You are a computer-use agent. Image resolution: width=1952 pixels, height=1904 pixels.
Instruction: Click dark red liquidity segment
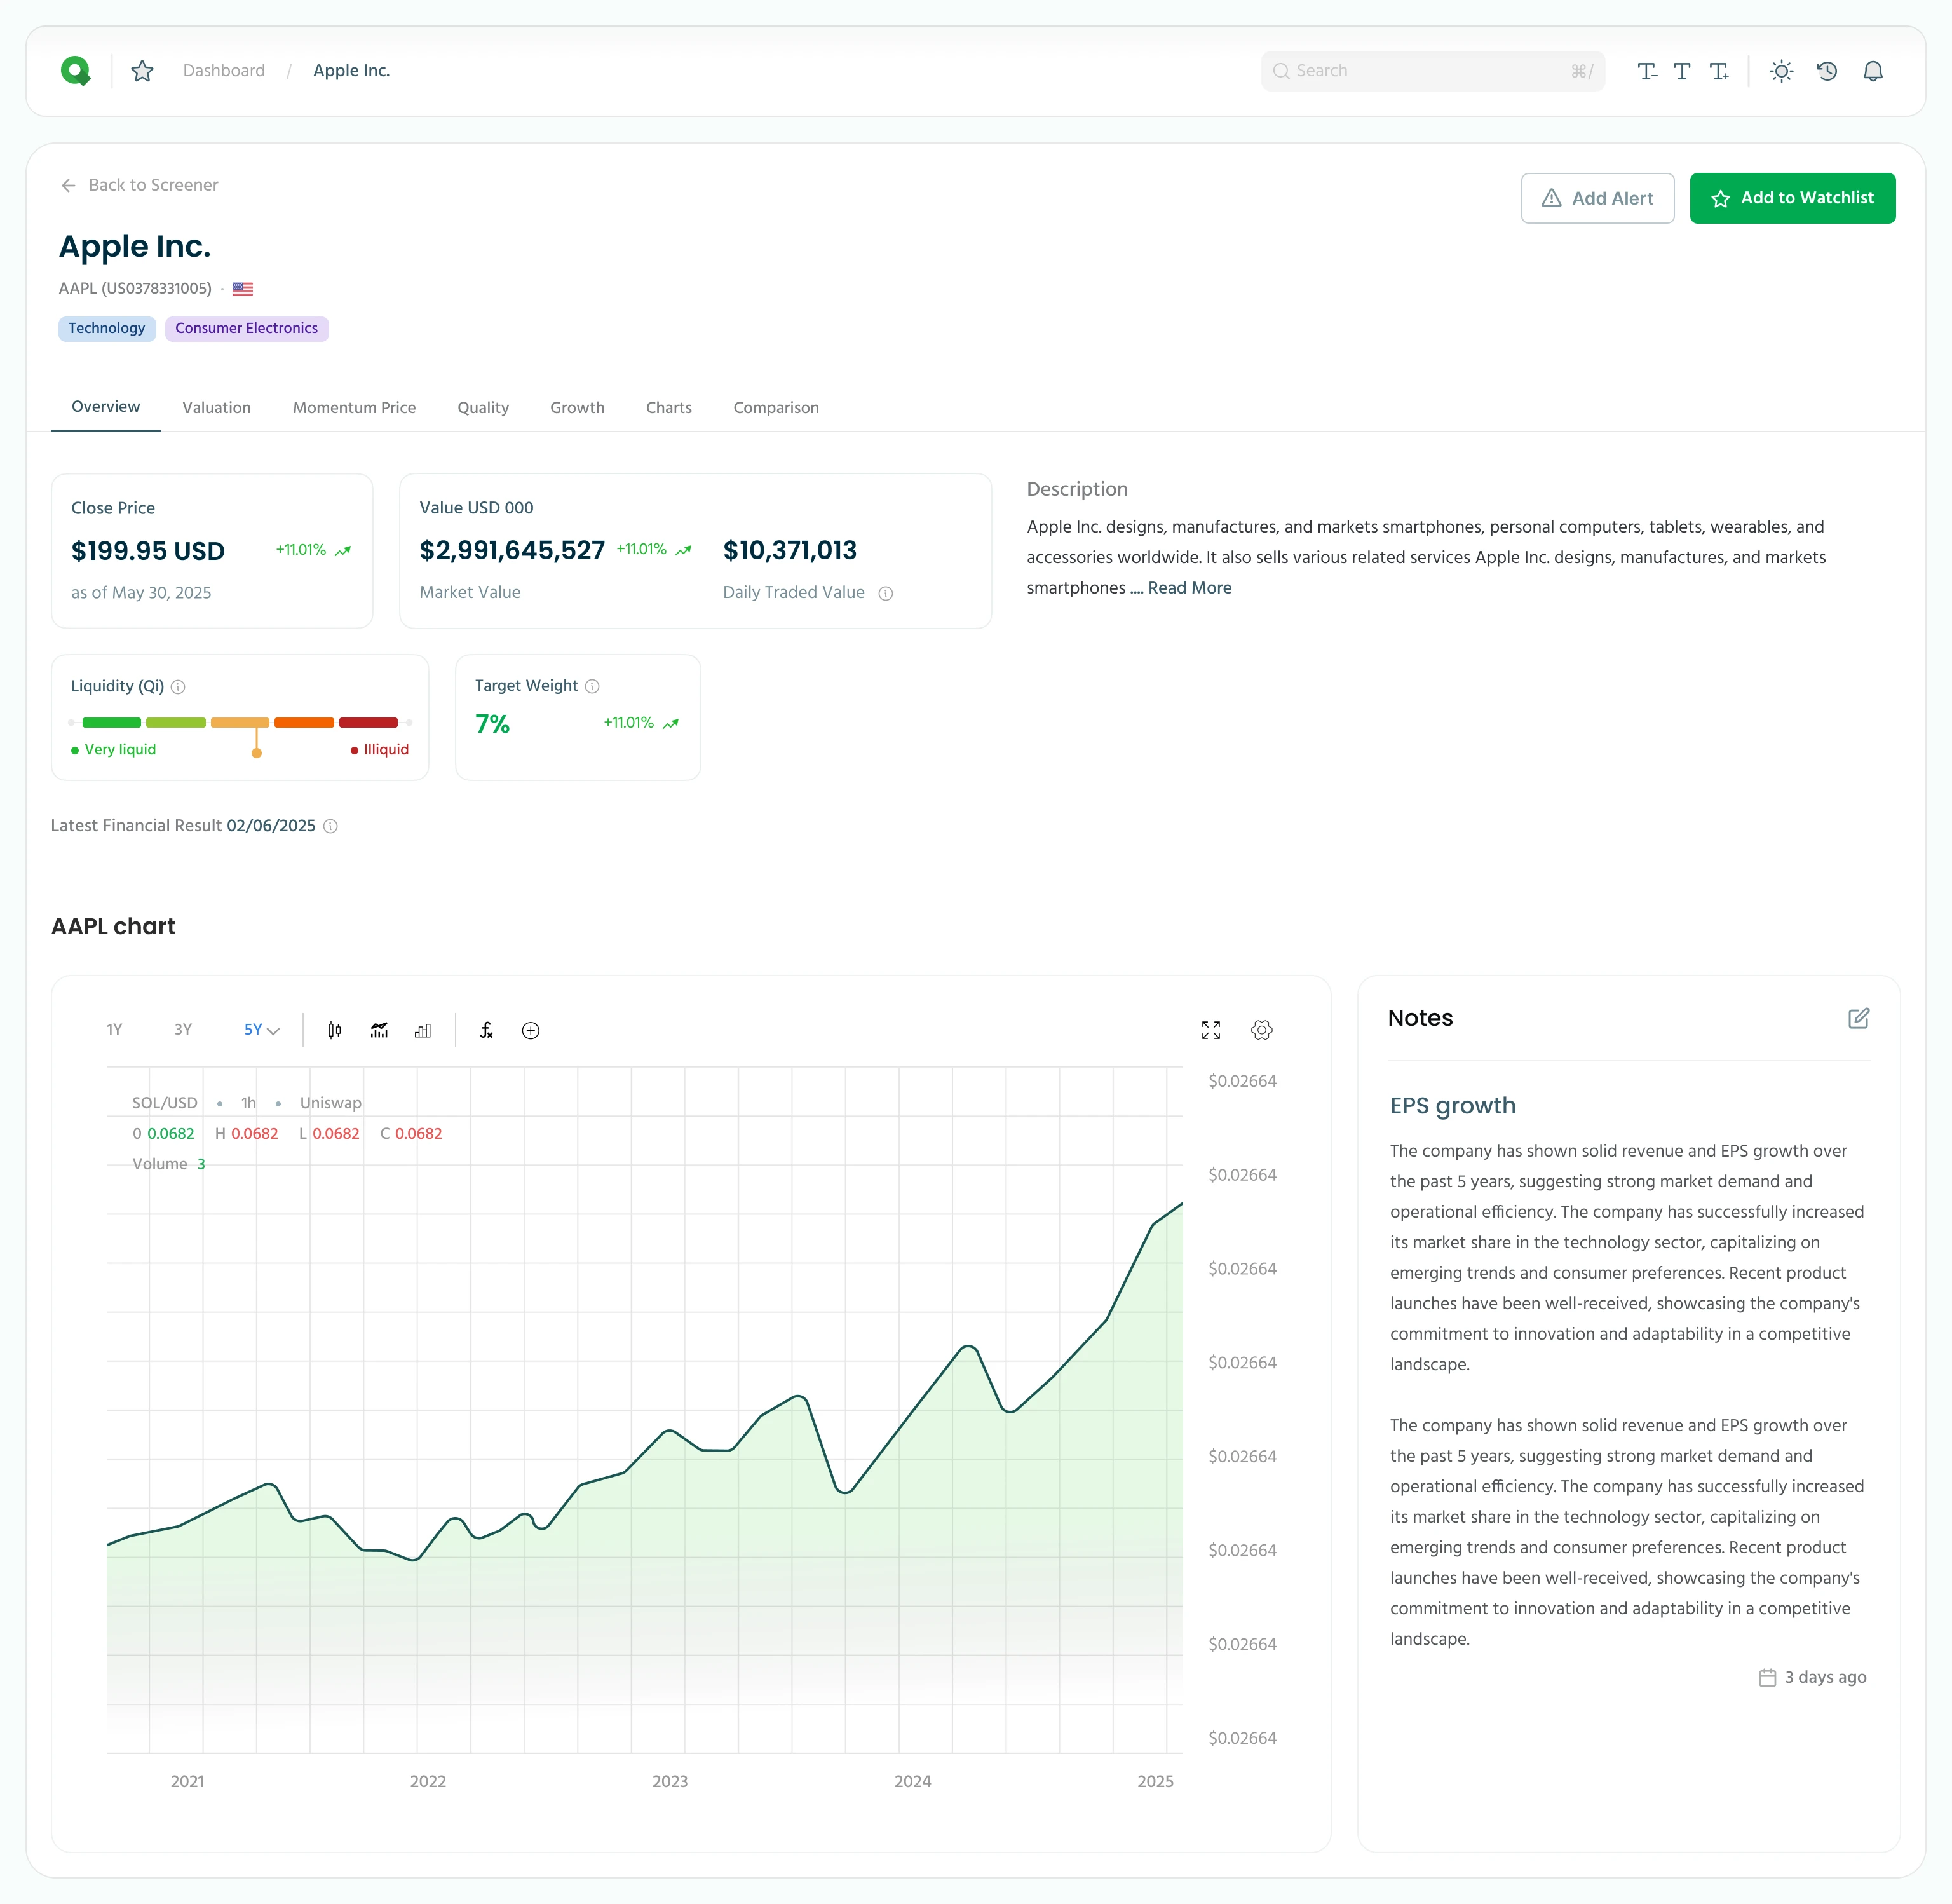(368, 722)
